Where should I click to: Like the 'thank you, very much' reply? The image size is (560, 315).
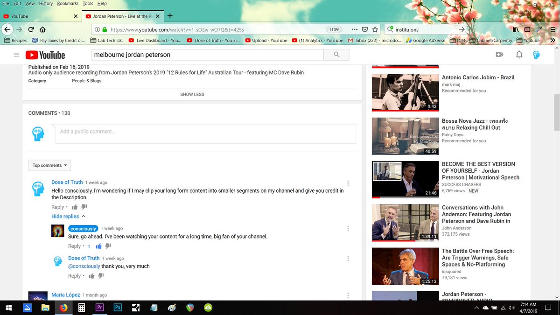click(x=91, y=276)
